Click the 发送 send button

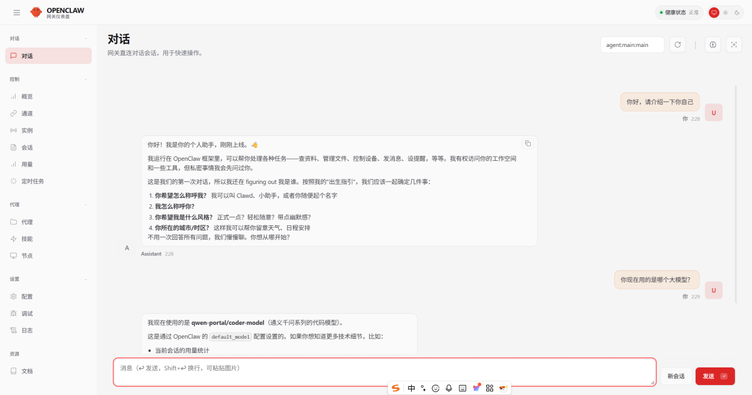(714, 376)
